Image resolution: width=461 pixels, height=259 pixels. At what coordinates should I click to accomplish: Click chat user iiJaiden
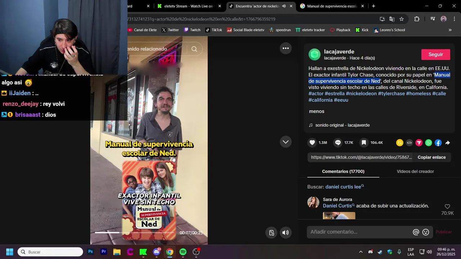[x=20, y=93]
